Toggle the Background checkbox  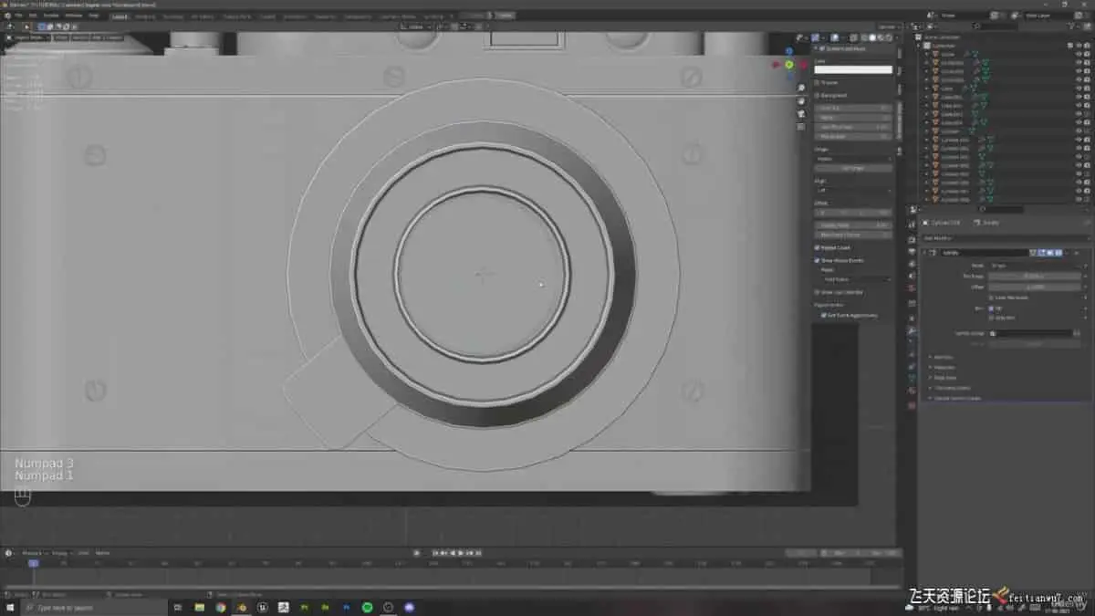(x=818, y=95)
